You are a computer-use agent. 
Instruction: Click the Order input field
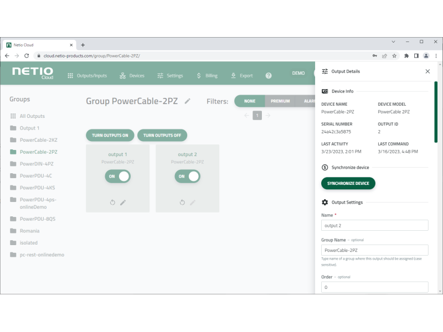point(375,287)
